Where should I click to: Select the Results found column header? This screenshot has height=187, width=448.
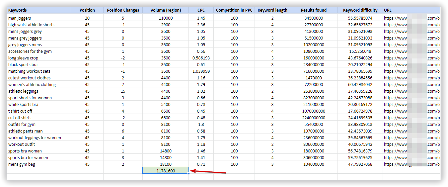click(x=314, y=10)
